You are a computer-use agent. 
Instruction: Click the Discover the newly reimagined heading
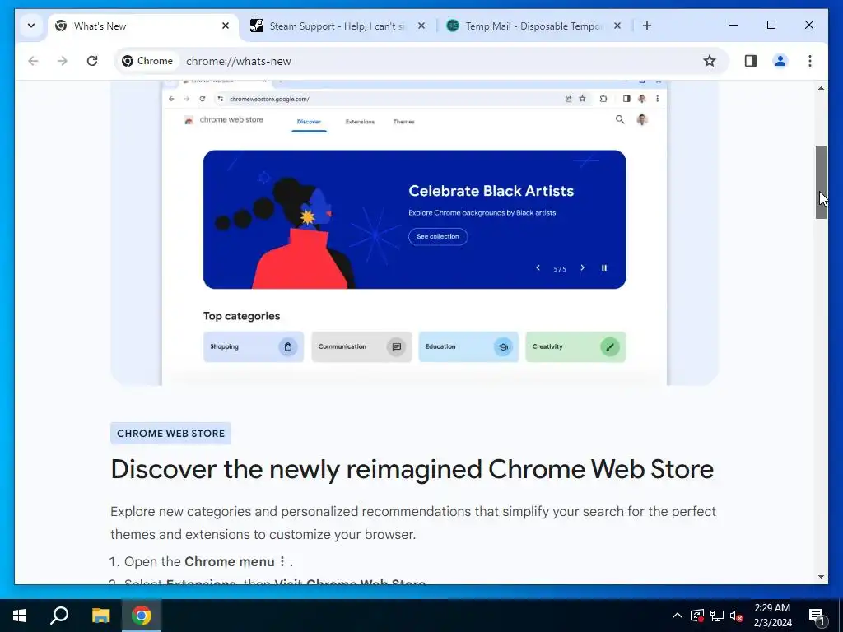(412, 469)
